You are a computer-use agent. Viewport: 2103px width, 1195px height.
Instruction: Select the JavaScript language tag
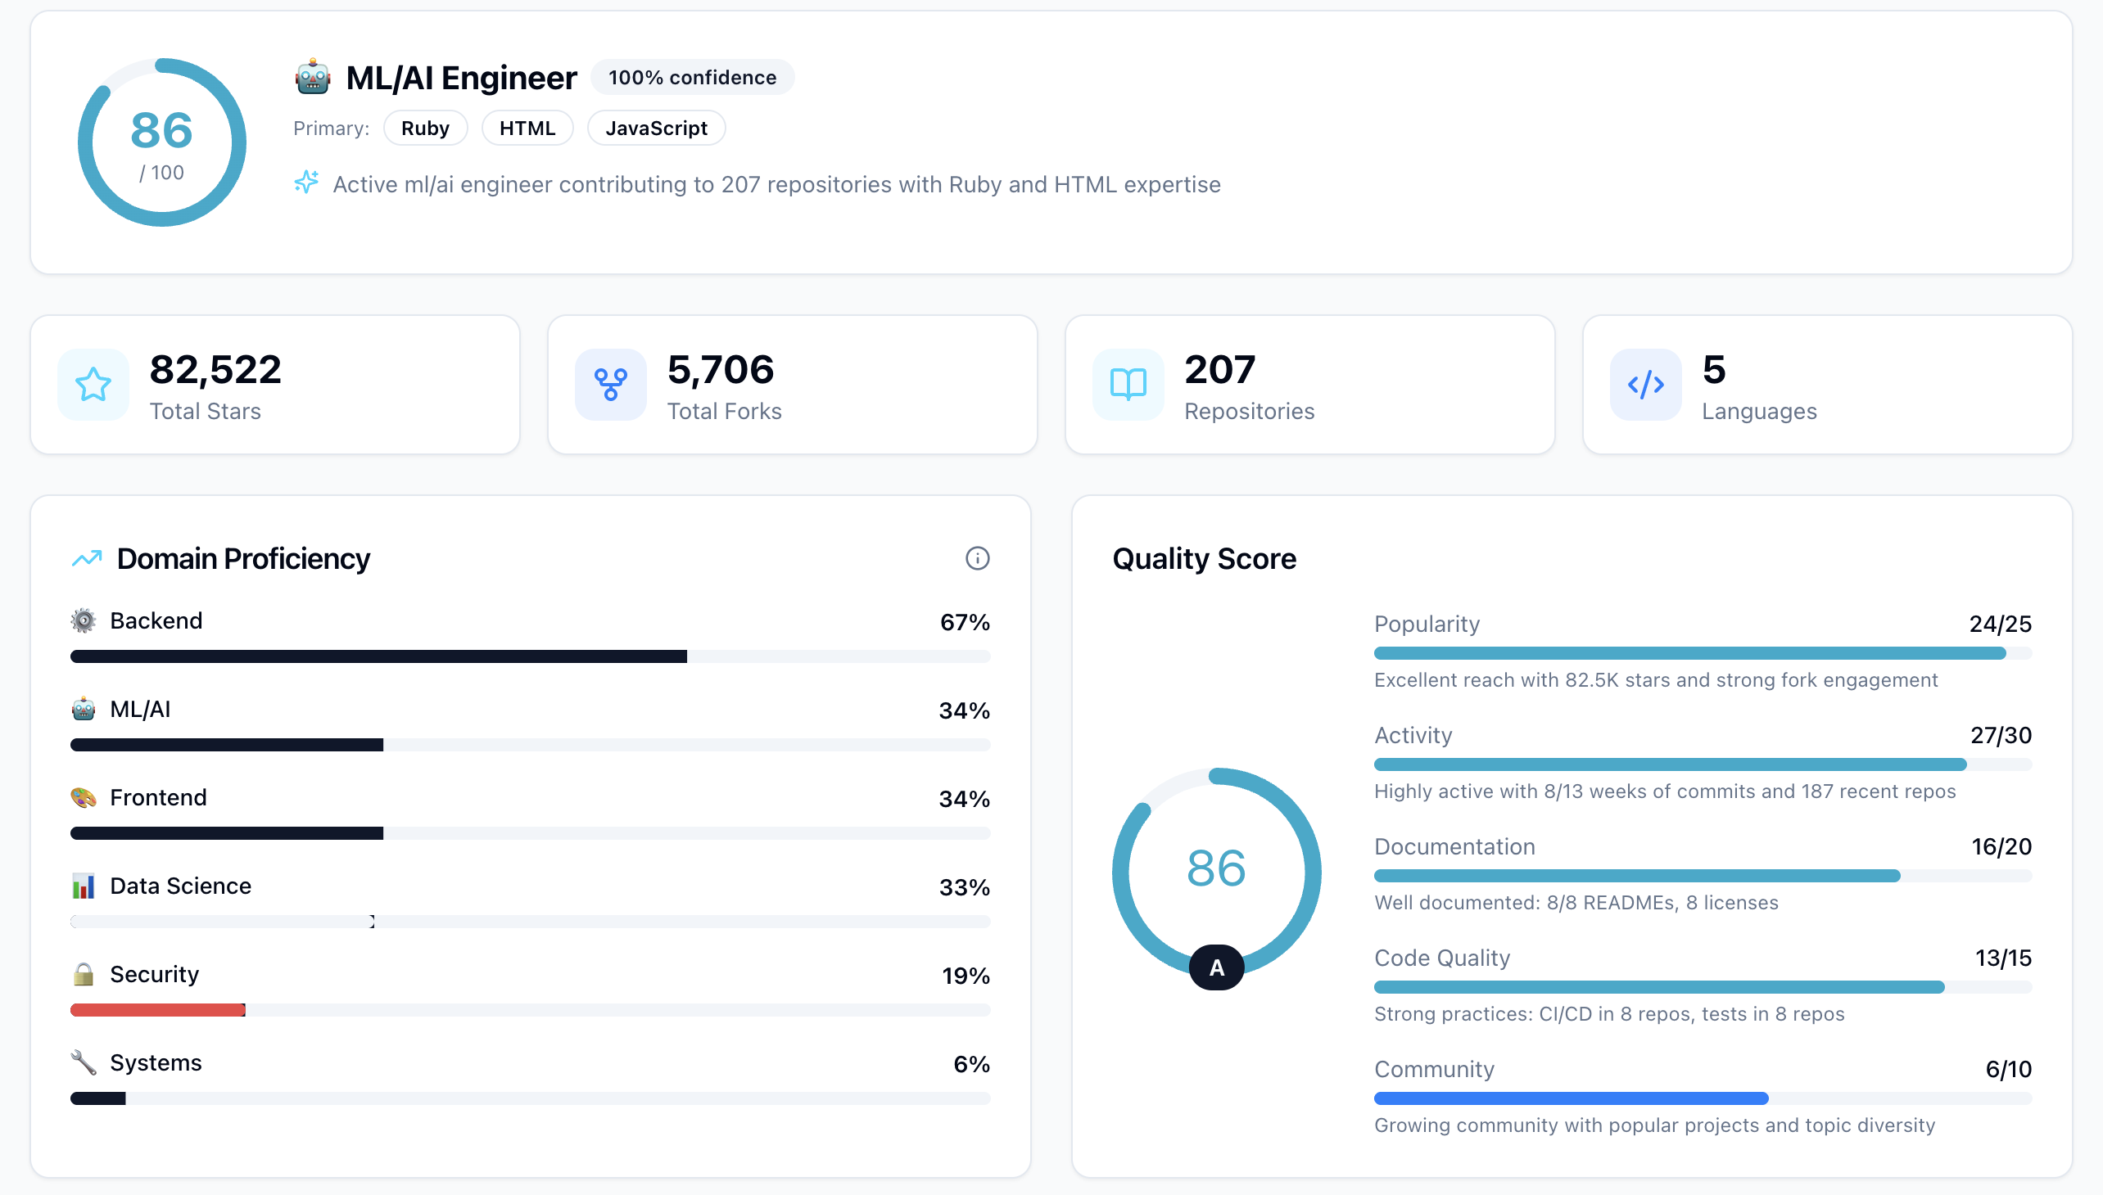coord(655,128)
